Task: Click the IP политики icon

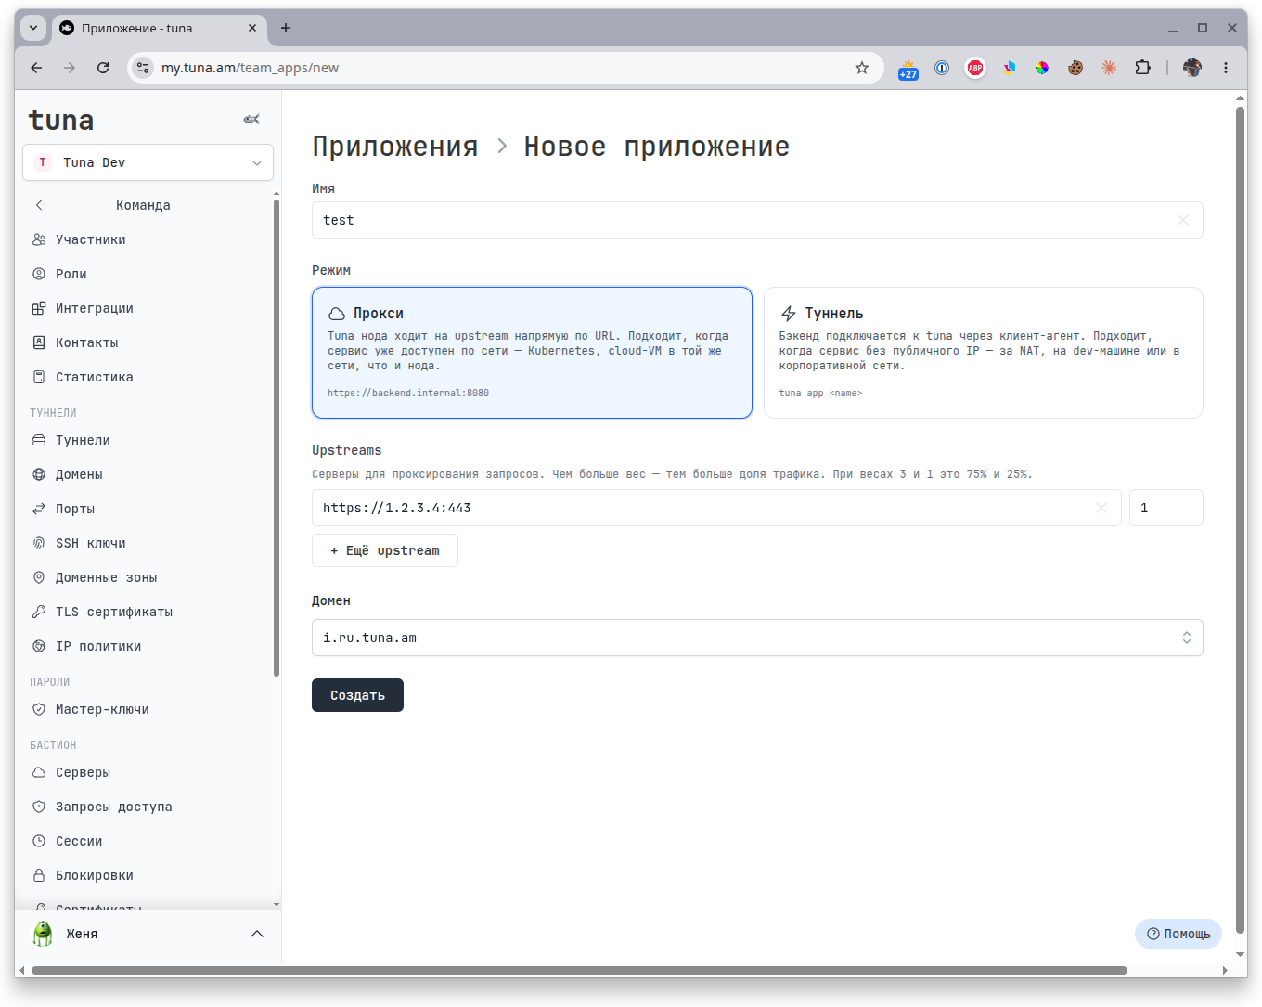Action: click(x=39, y=646)
